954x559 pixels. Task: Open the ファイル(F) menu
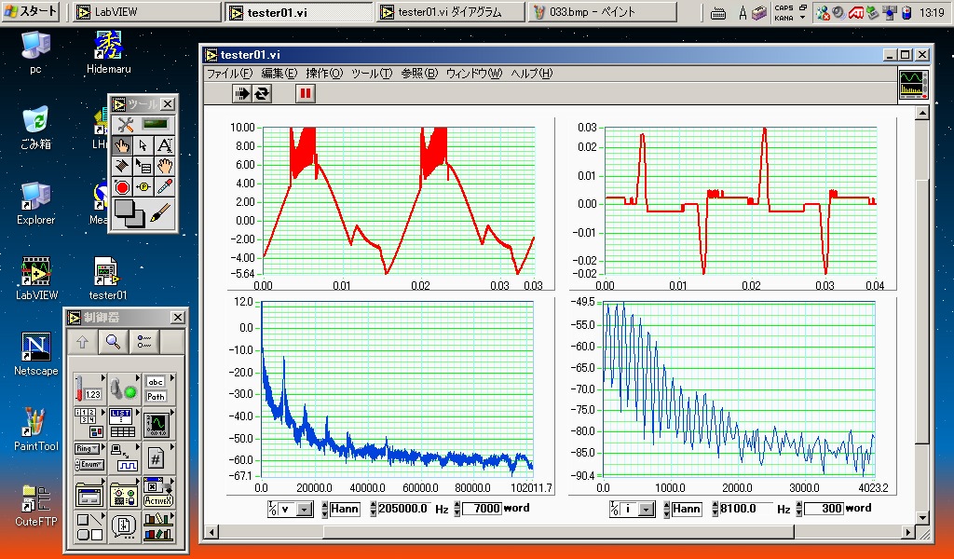point(229,74)
